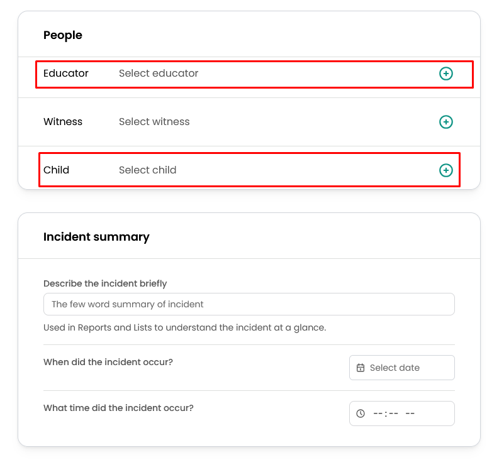Add a witness using the plus icon
This screenshot has width=504, height=460.
pyautogui.click(x=445, y=122)
